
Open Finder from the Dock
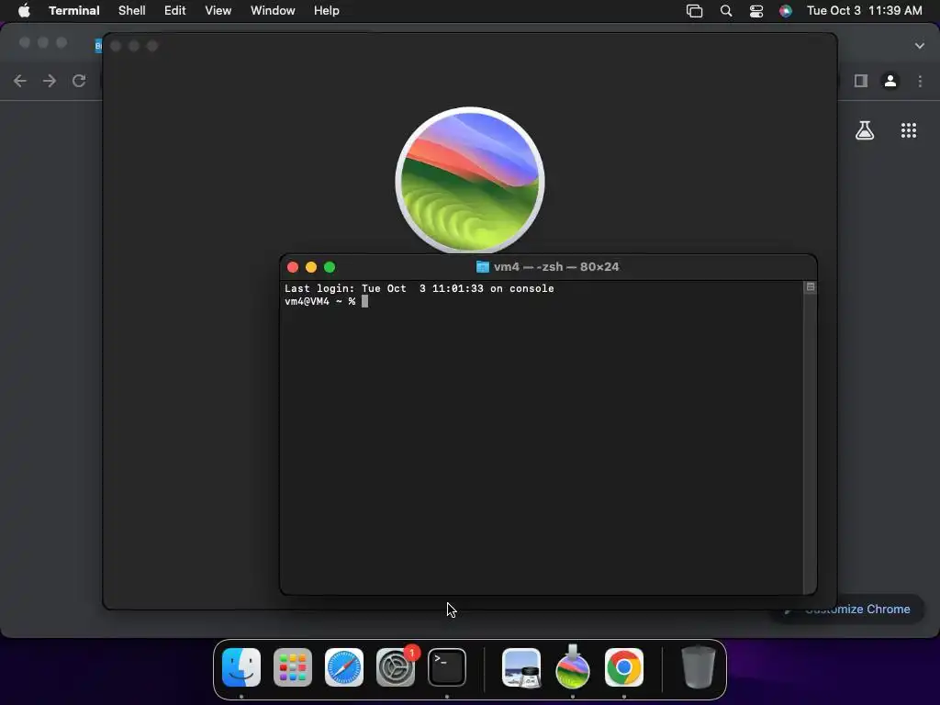tap(241, 667)
